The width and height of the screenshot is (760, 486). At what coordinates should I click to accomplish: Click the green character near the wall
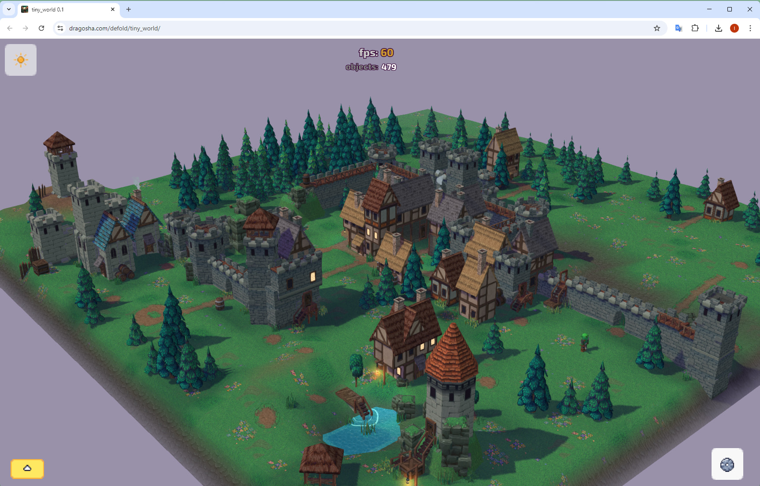click(x=584, y=342)
